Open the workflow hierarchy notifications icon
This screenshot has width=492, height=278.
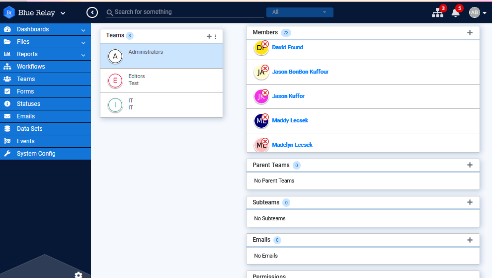pyautogui.click(x=437, y=13)
